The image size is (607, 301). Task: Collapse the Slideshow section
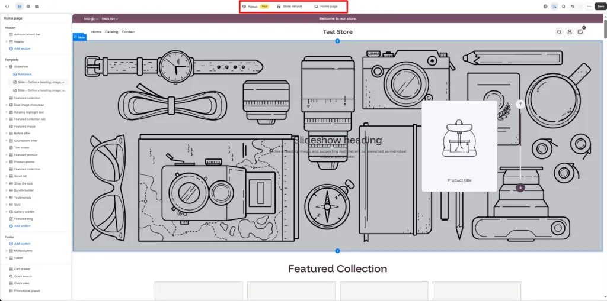[x=7, y=67]
